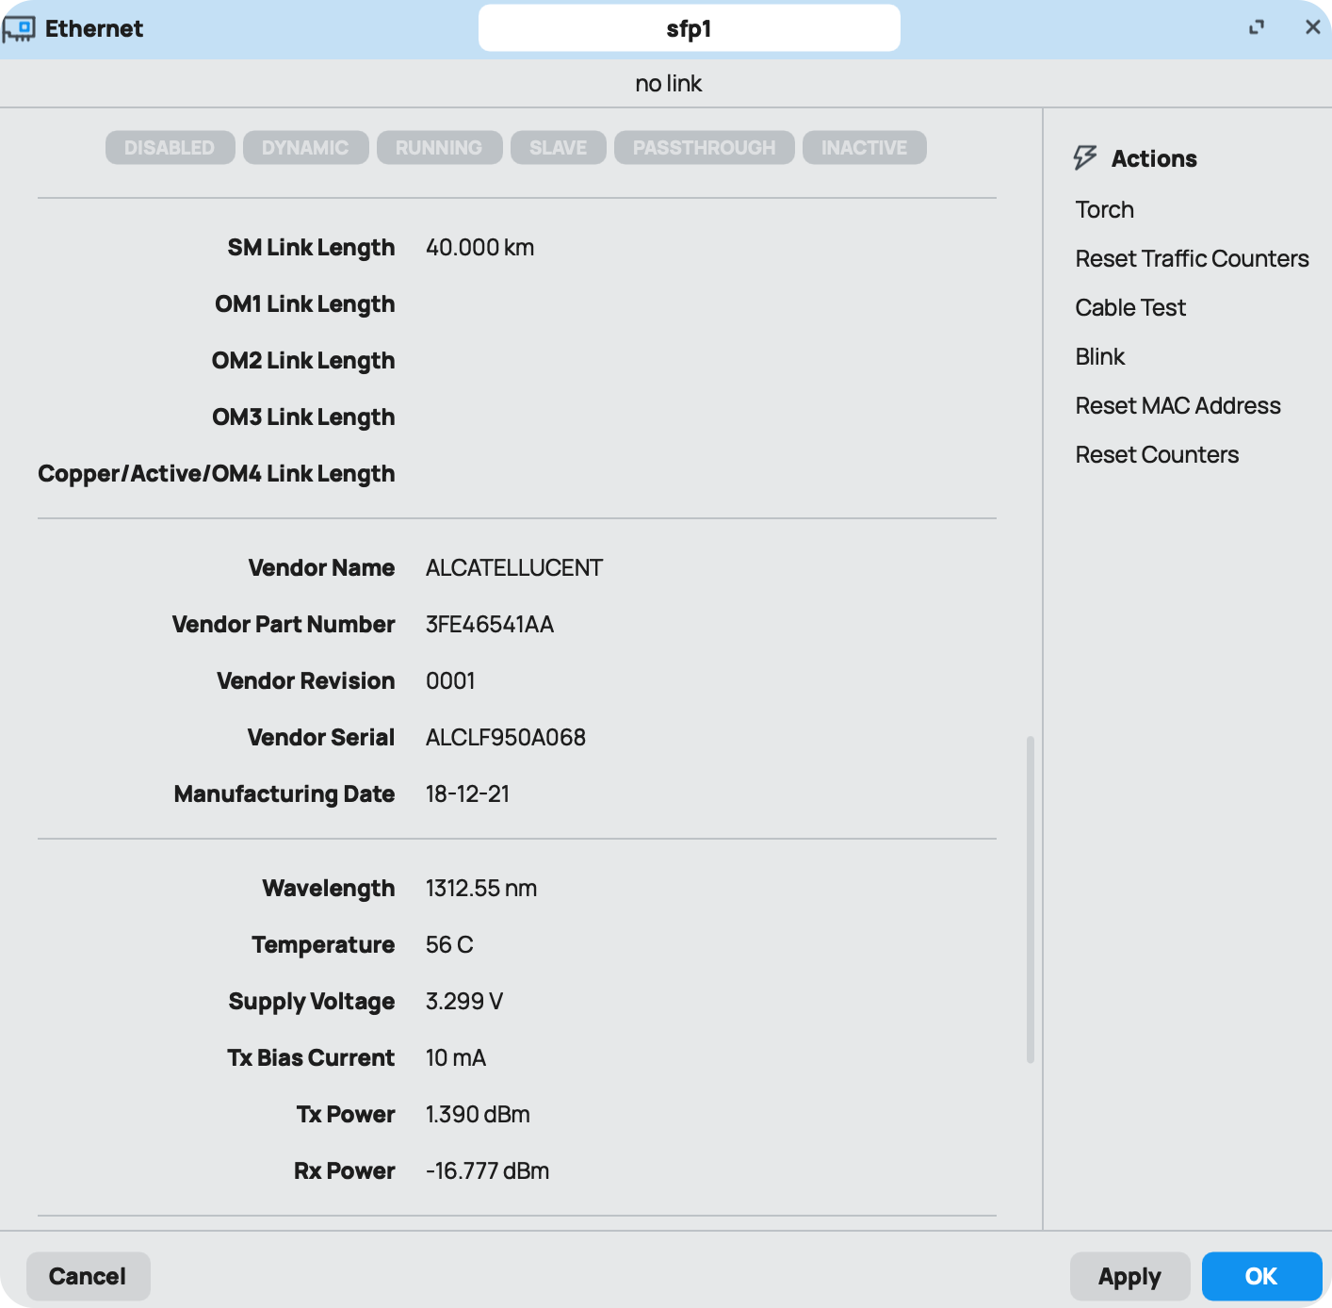The height and width of the screenshot is (1308, 1332).
Task: Toggle the DYNAMIC status flag
Action: pos(305,148)
